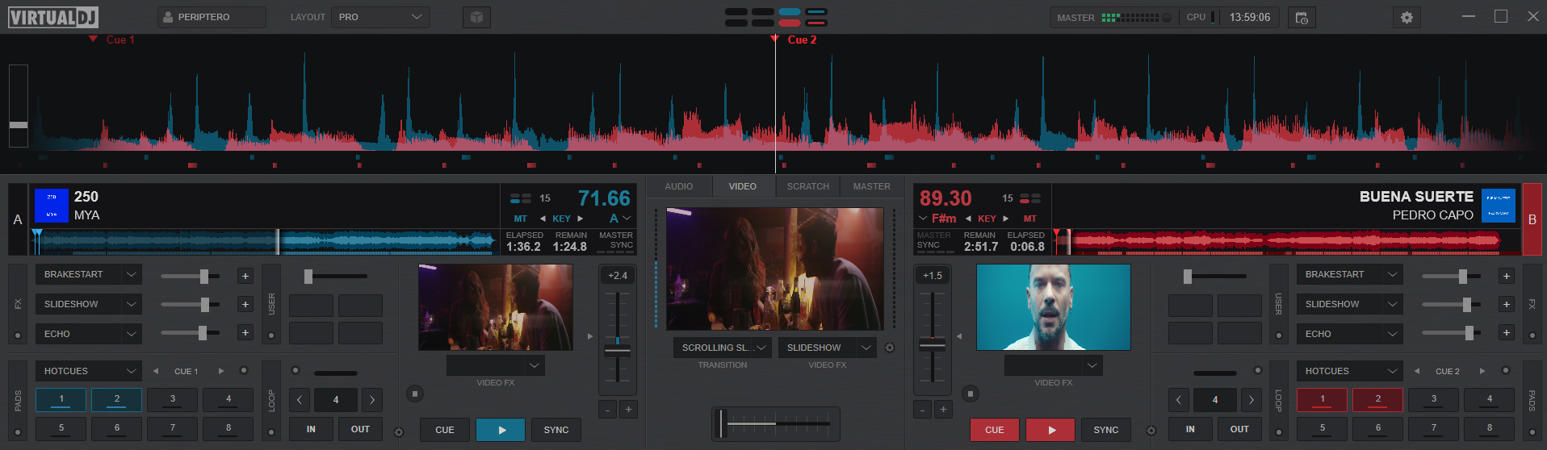Click deck B stop button icon
Screen dimensions: 1547x450
(971, 394)
